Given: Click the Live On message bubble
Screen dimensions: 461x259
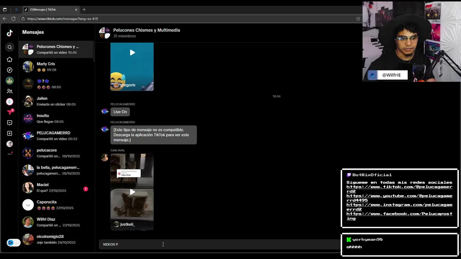Looking at the screenshot, I should [120, 112].
